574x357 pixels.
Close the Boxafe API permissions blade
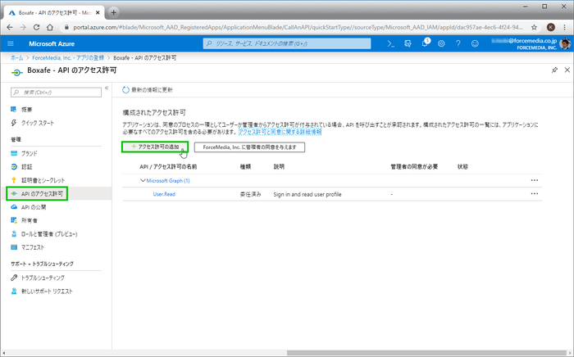point(567,70)
